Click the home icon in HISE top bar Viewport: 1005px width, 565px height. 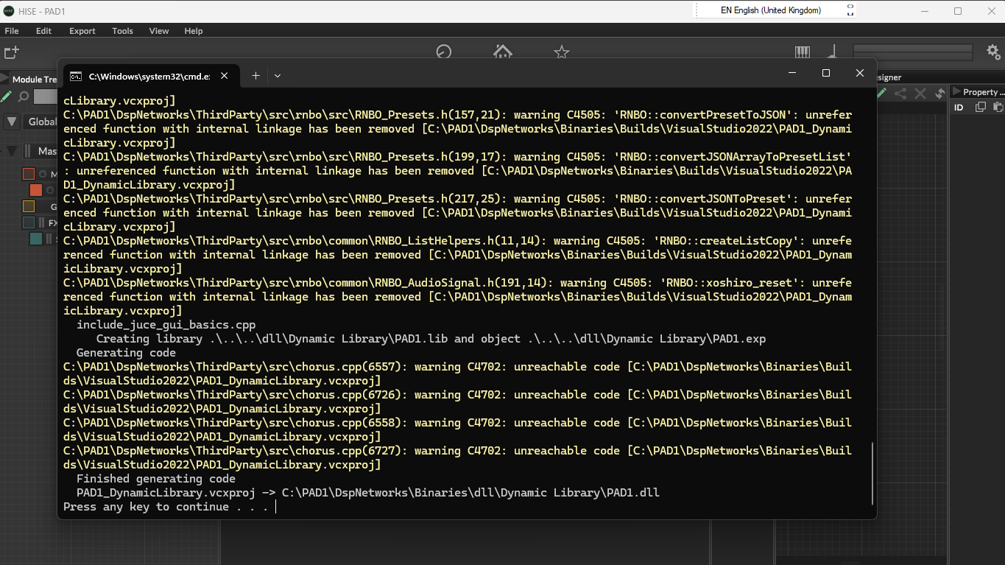point(503,51)
